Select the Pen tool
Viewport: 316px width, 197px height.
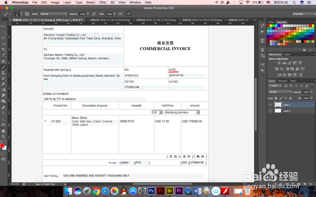[x=3, y=107]
